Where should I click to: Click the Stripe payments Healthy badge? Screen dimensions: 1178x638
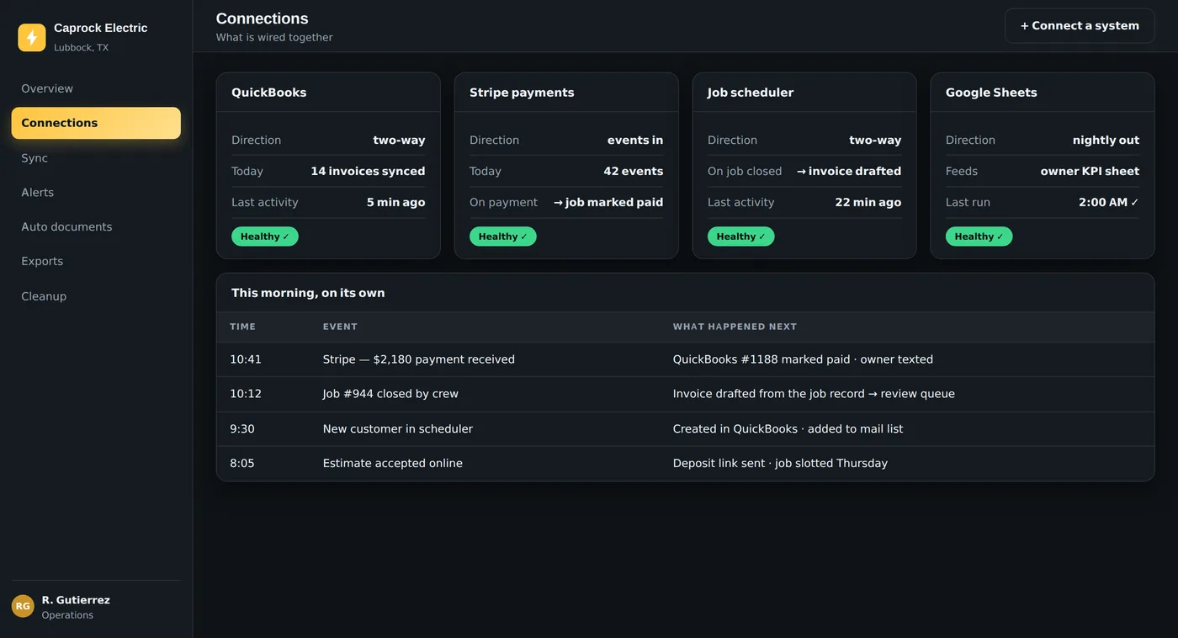(503, 237)
